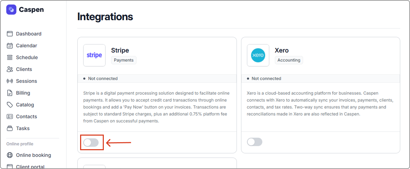Click the Accounting tag under Xero
The image size is (410, 169).
pos(289,60)
